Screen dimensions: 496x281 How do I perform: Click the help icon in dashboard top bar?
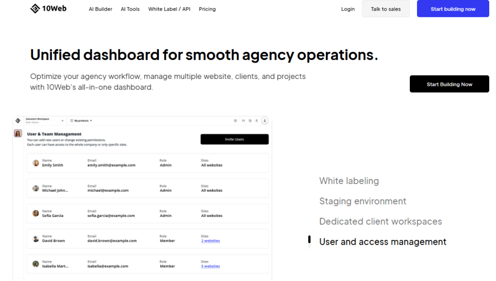point(235,121)
